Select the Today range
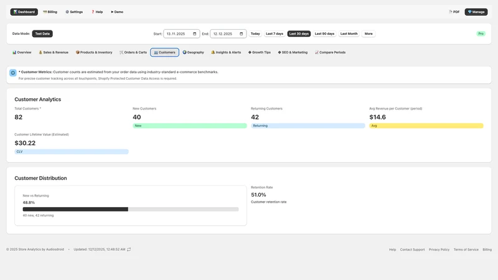Viewport: 498px width, 280px height. point(255,34)
